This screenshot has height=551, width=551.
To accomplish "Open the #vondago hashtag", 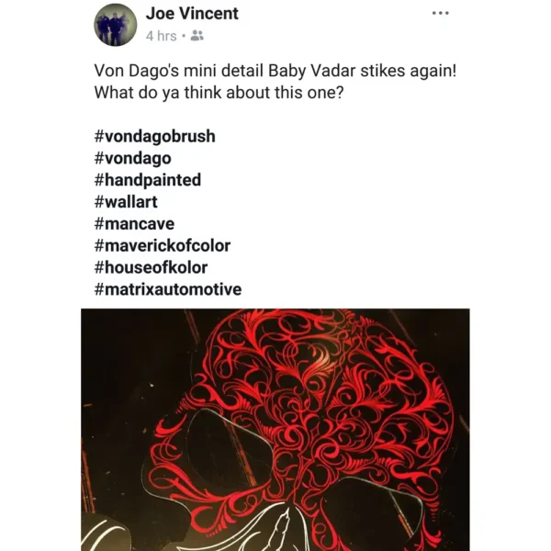I will [132, 158].
